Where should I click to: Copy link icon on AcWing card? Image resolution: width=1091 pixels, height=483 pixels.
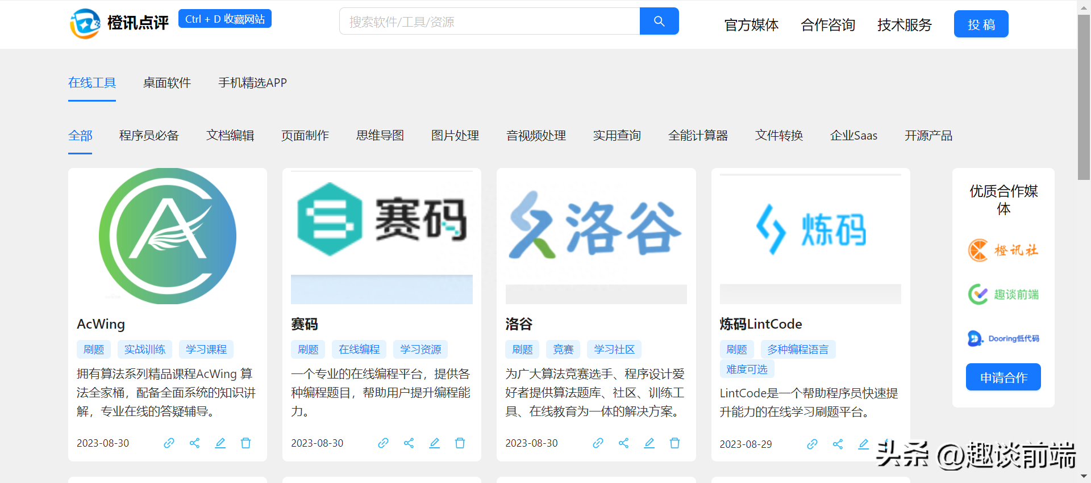click(x=169, y=443)
